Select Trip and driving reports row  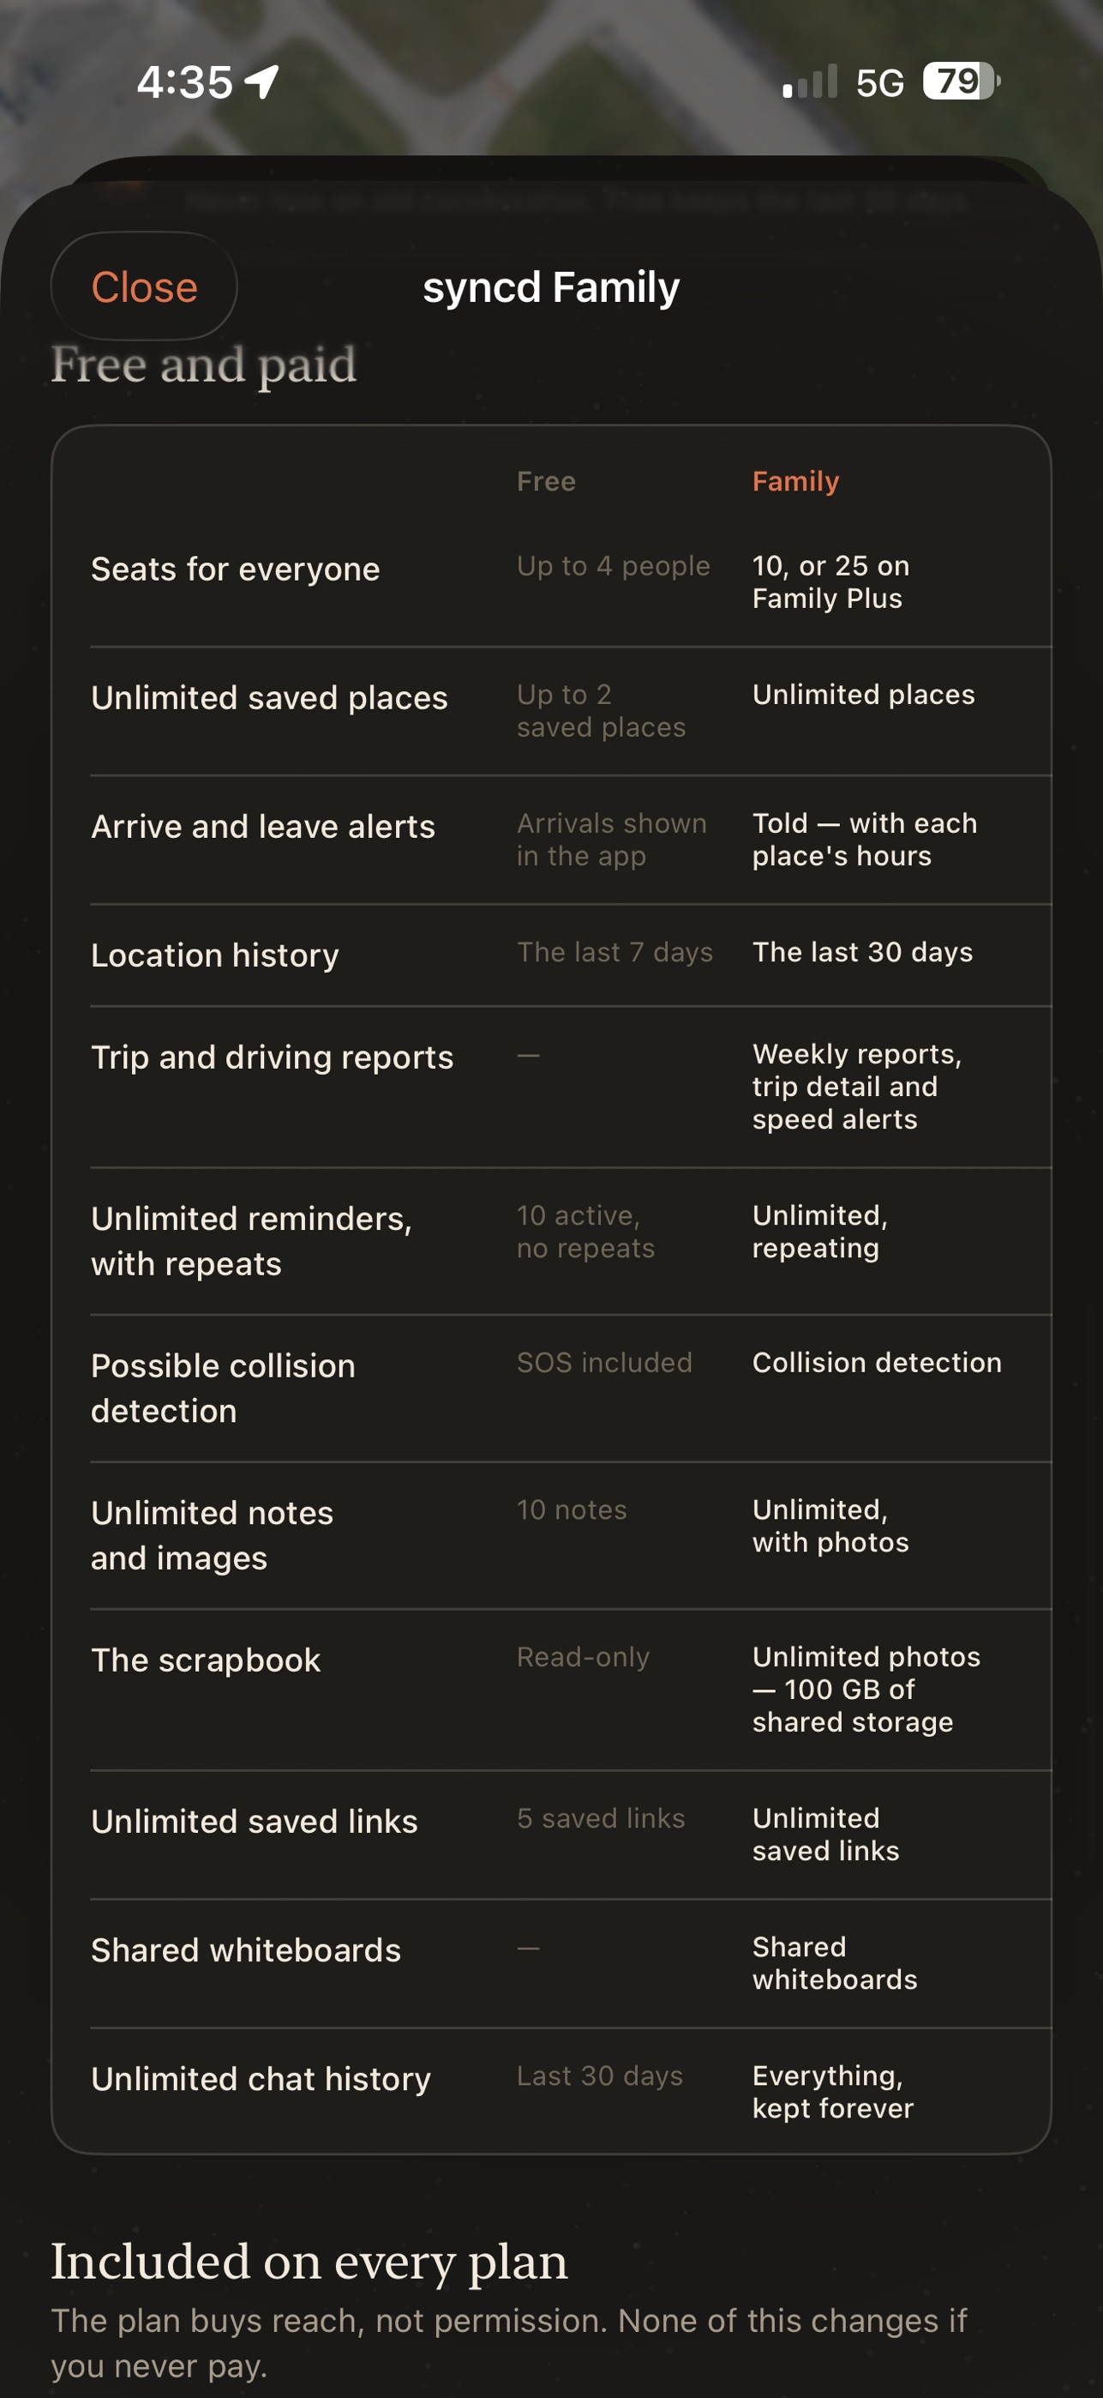552,1088
